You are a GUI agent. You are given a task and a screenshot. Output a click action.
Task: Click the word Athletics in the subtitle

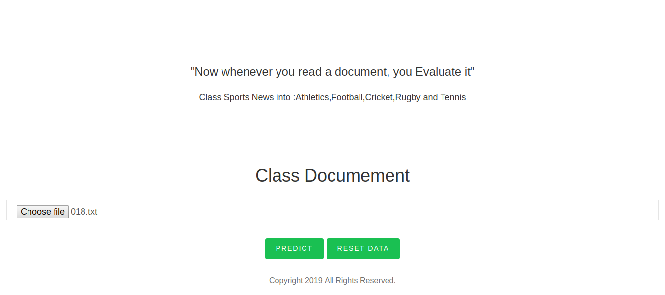pos(312,97)
